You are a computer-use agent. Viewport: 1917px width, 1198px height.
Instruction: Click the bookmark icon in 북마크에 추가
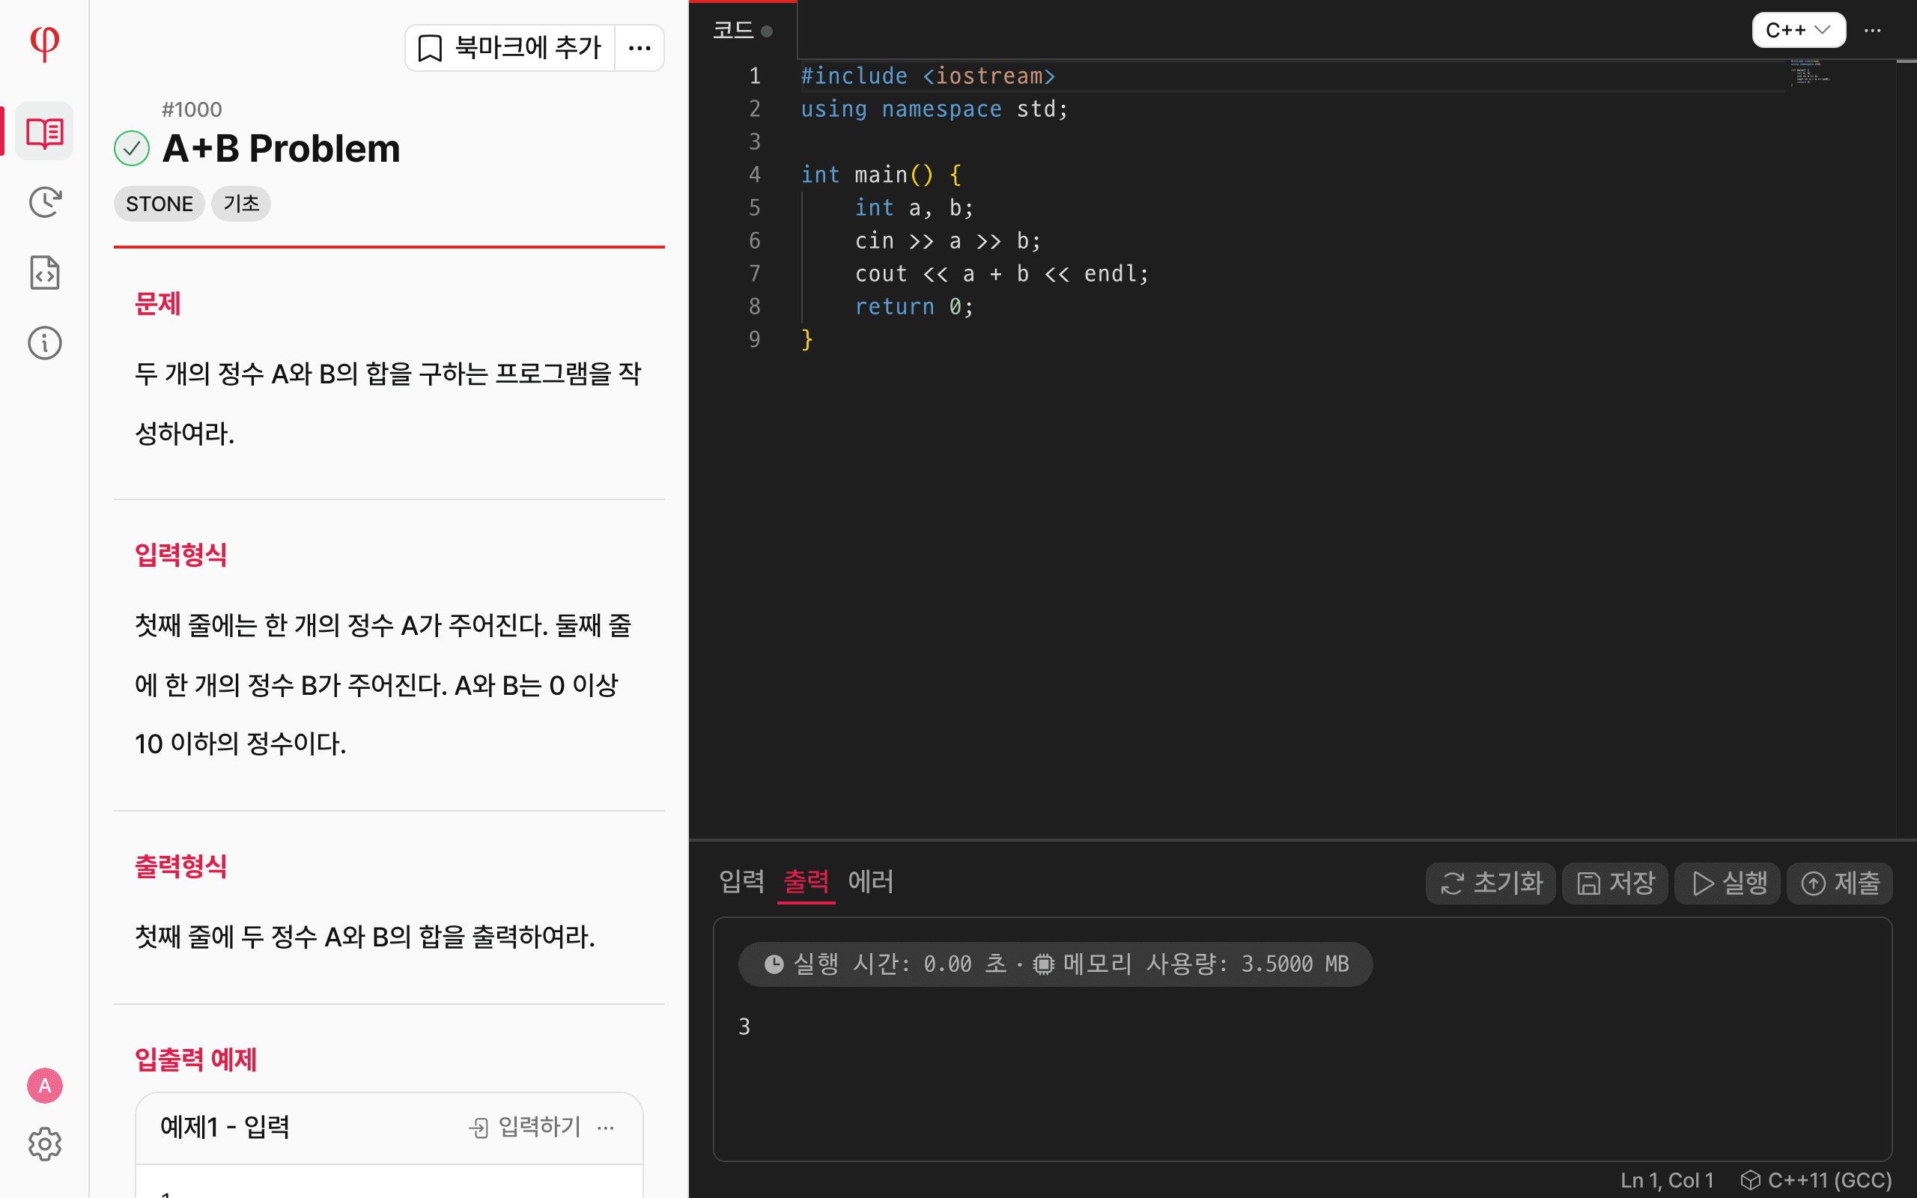coord(430,49)
